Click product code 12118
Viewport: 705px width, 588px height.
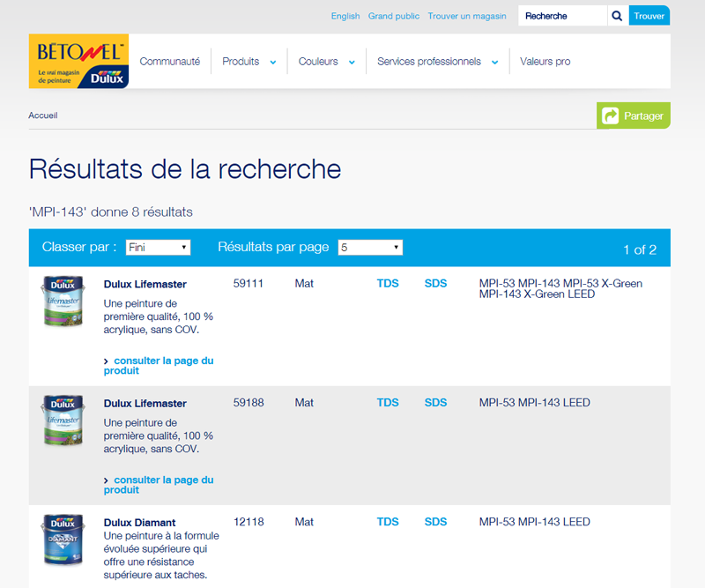(x=249, y=522)
